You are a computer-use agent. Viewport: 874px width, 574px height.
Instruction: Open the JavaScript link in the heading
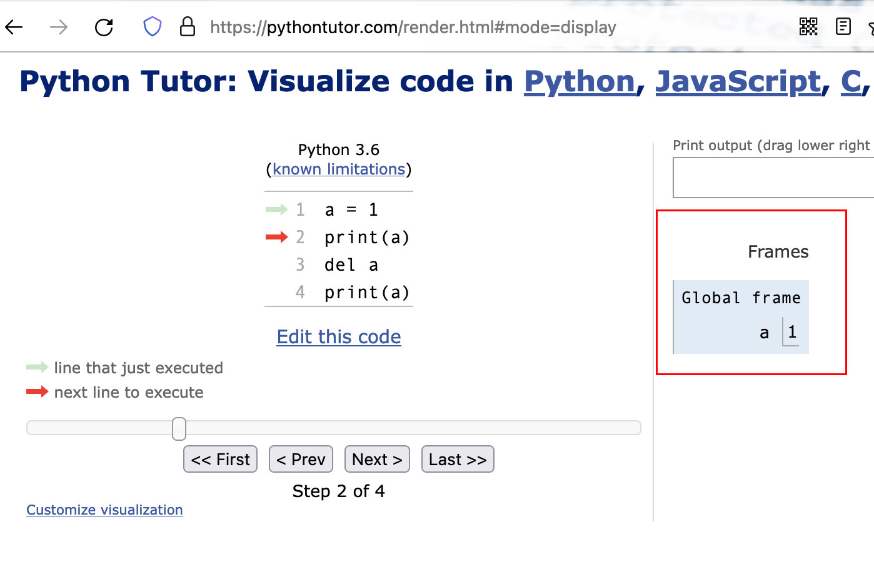(x=738, y=81)
